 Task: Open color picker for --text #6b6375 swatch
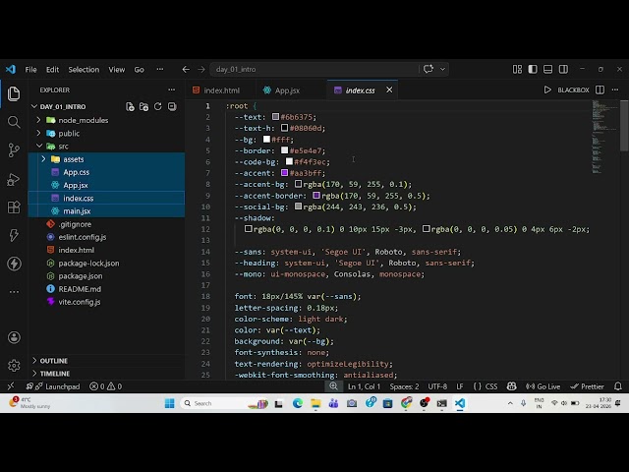click(x=275, y=117)
